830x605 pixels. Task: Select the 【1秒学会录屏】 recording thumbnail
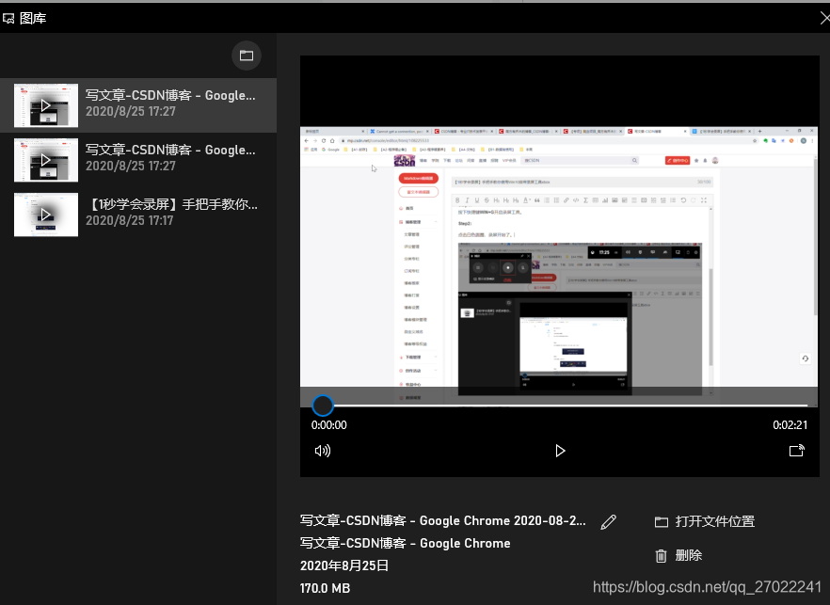tap(46, 215)
